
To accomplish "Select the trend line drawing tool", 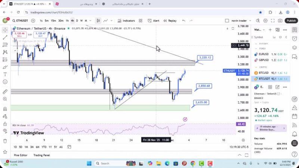I will tap(5, 37).
